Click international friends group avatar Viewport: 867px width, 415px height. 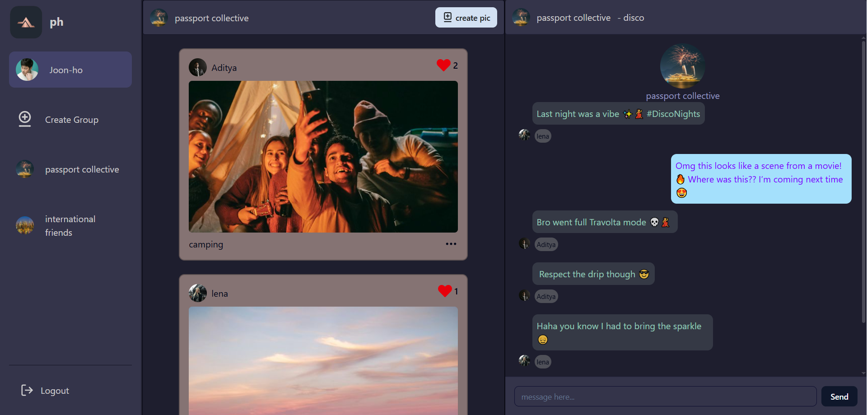(25, 225)
